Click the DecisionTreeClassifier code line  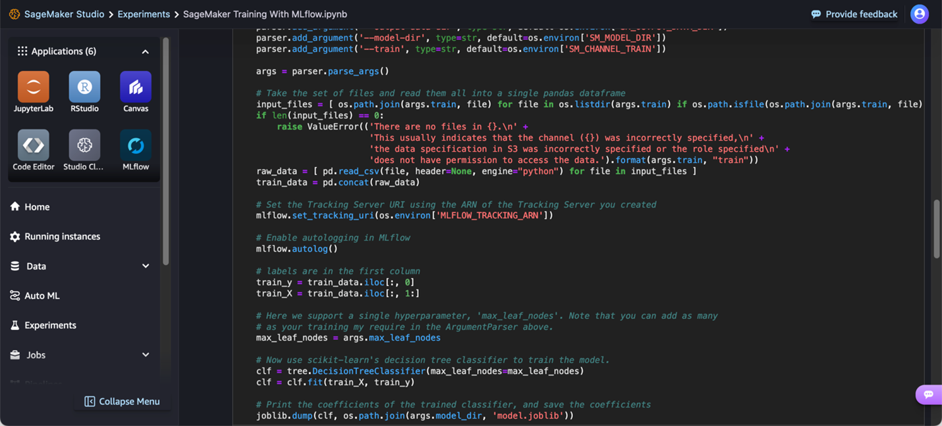tap(420, 371)
